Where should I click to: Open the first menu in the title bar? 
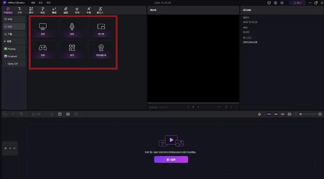[33, 3]
